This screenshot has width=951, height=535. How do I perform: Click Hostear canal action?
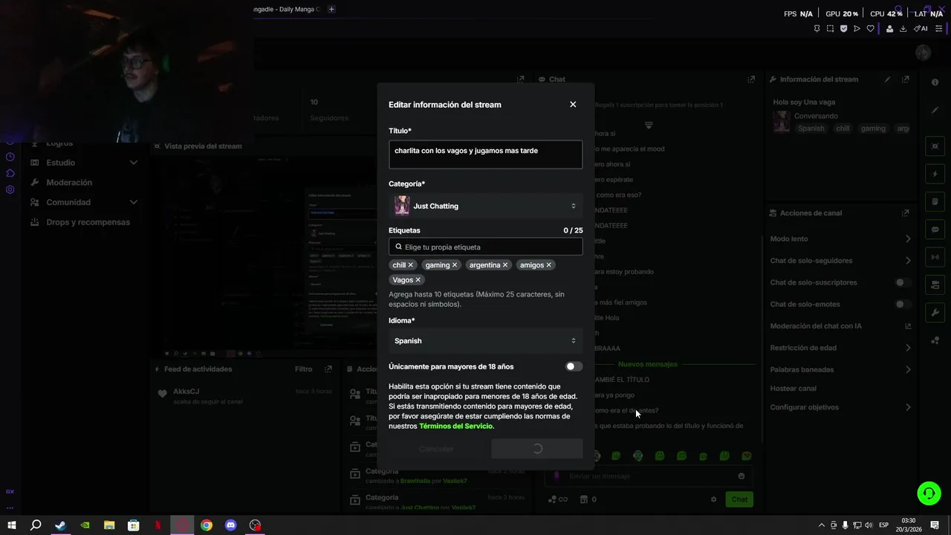coord(793,389)
